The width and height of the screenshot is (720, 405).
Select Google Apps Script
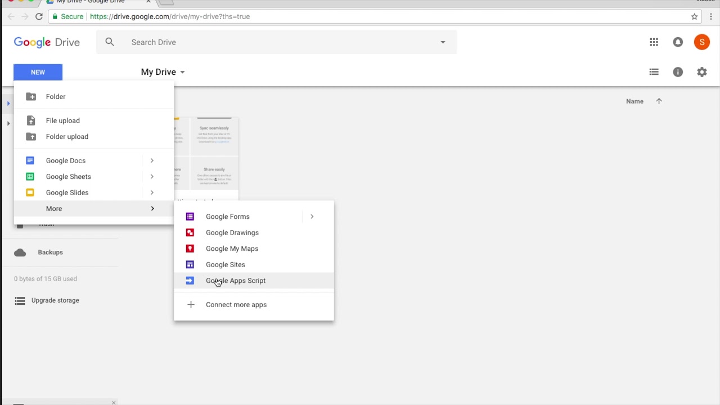(254, 281)
